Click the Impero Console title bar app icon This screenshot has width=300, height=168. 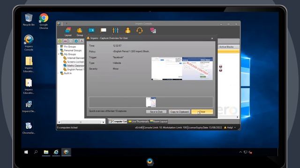coord(59,24)
